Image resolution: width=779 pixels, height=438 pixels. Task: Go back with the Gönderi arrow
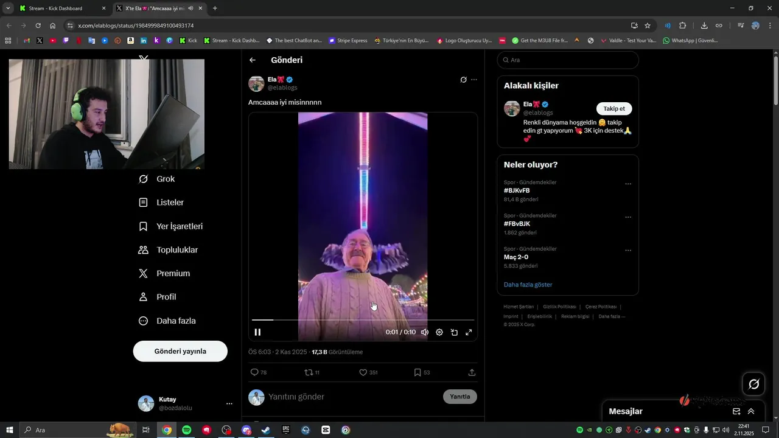(x=253, y=60)
